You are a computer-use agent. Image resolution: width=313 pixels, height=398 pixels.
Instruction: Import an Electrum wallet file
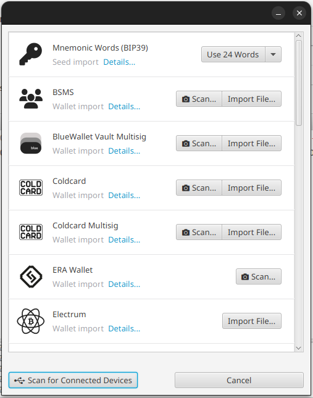tap(252, 321)
